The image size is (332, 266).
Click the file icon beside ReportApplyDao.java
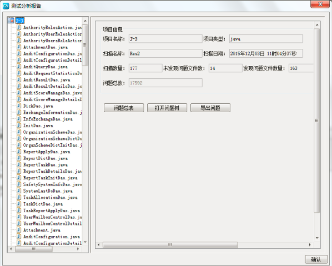coord(19,152)
